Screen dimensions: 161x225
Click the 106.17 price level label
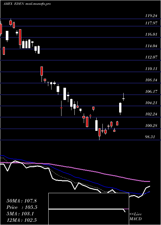point(151,91)
